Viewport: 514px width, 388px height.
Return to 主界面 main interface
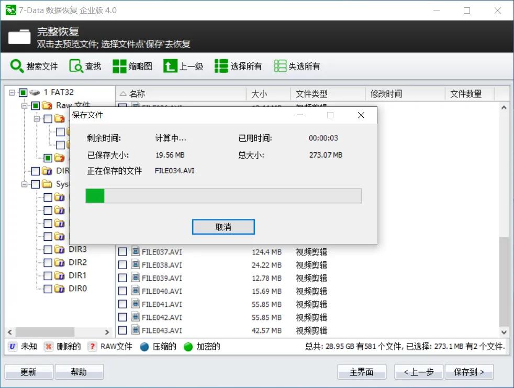pos(362,372)
